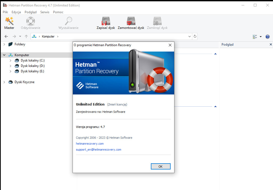273x190 pixels.
Task: Click OK in the About dialog
Action: point(161,167)
